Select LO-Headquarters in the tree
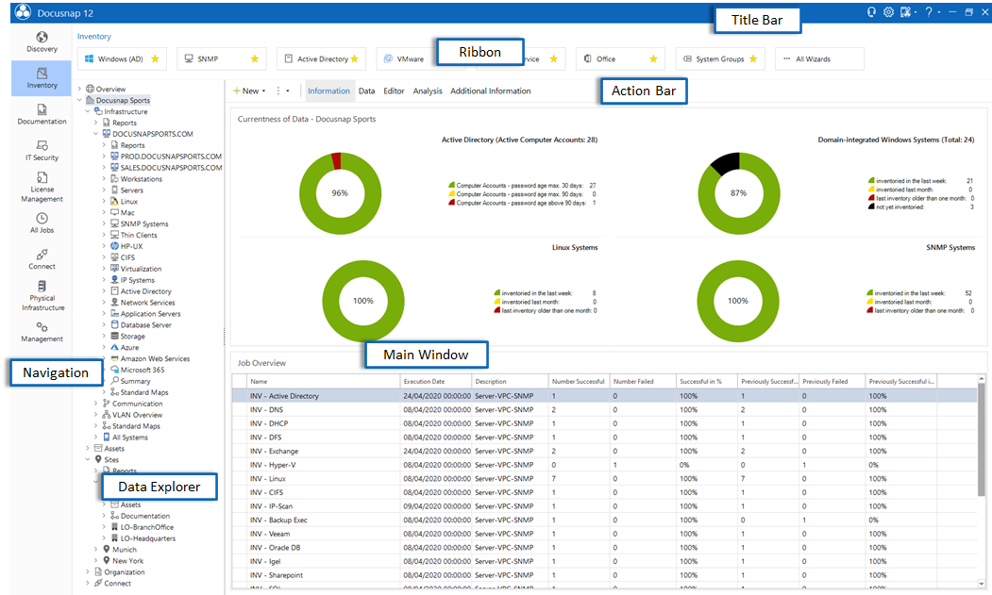The image size is (992, 595). pos(148,538)
